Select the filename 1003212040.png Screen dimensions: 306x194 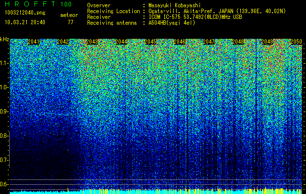click(x=25, y=13)
